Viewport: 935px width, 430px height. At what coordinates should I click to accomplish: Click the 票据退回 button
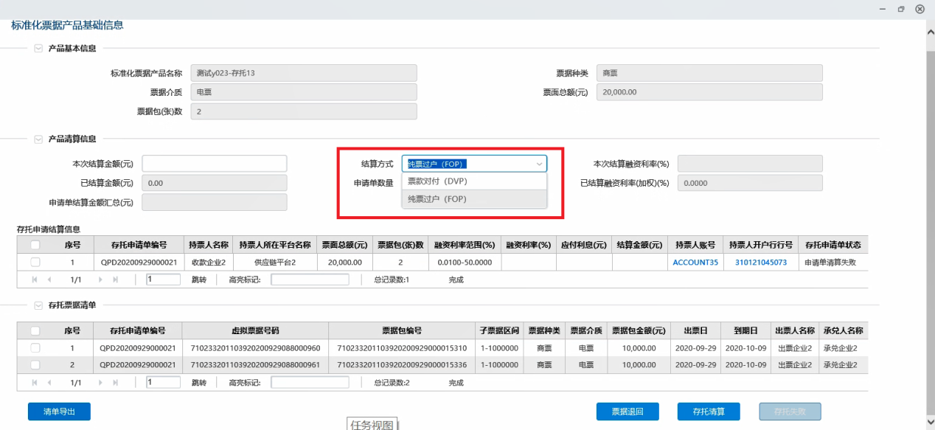pyautogui.click(x=628, y=412)
